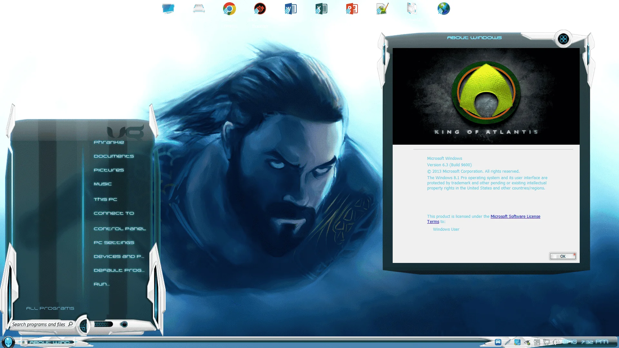Click OK in the About Windows dialog
This screenshot has height=348, width=619.
[563, 256]
